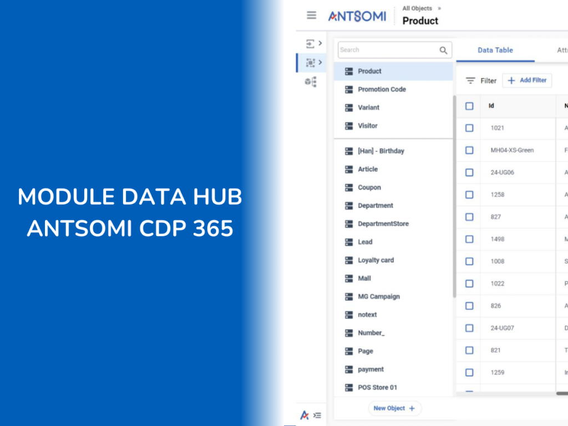This screenshot has width=568, height=426.
Task: Click the Filter label
Action: 488,81
